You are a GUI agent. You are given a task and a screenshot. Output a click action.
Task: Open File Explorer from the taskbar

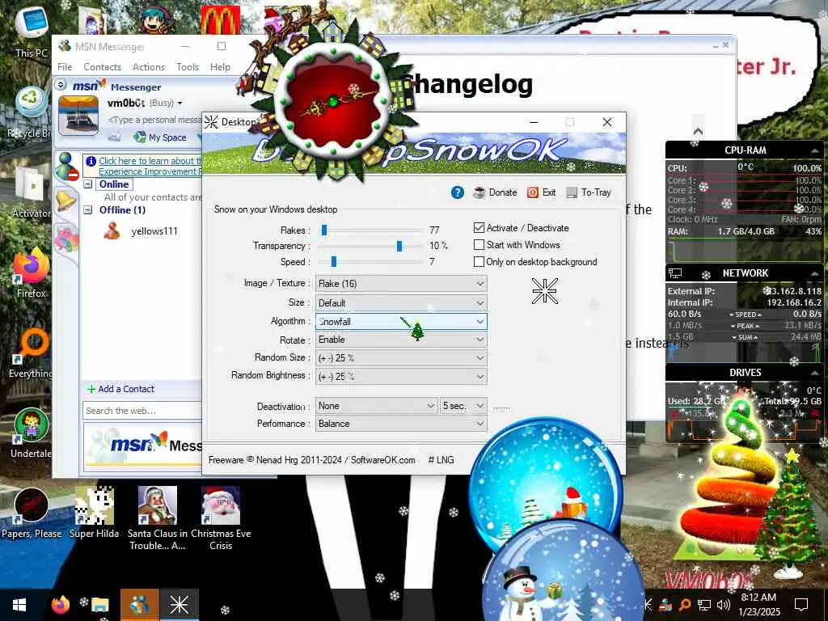point(99,605)
